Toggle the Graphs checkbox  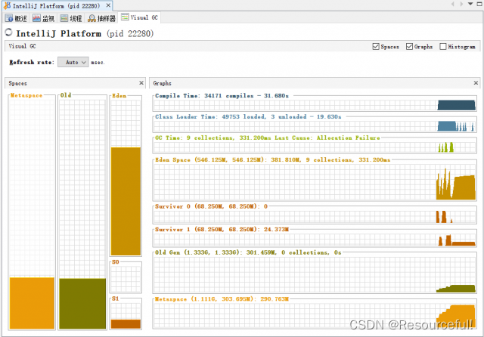tap(409, 47)
